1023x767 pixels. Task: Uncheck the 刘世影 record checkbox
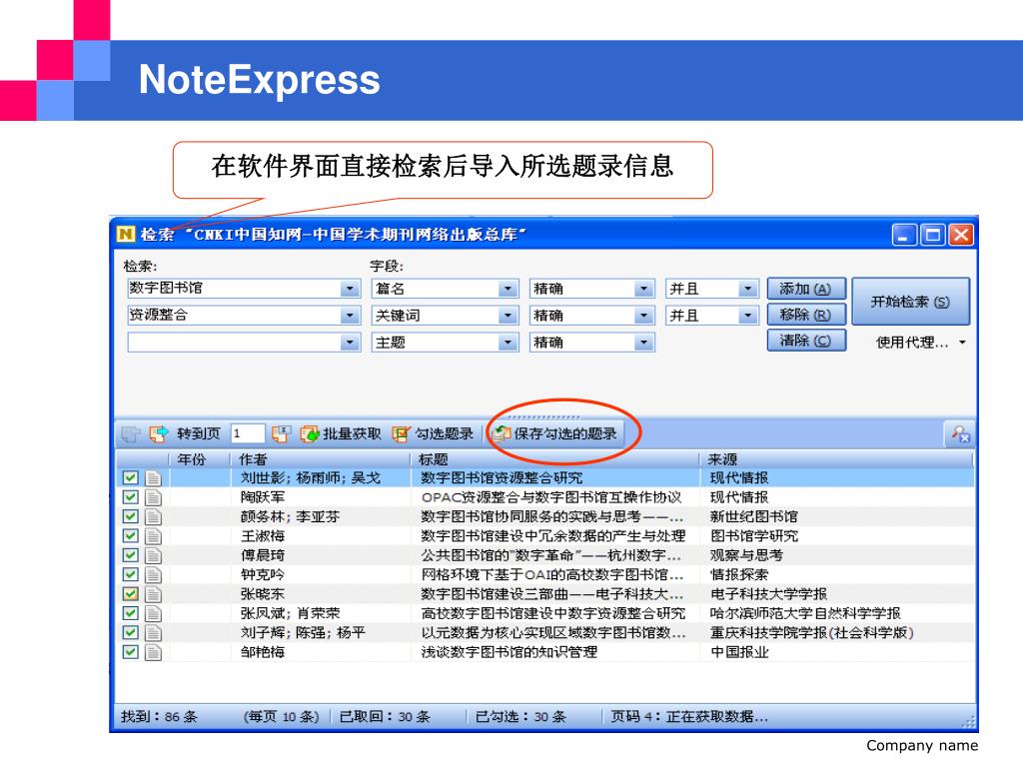(131, 477)
